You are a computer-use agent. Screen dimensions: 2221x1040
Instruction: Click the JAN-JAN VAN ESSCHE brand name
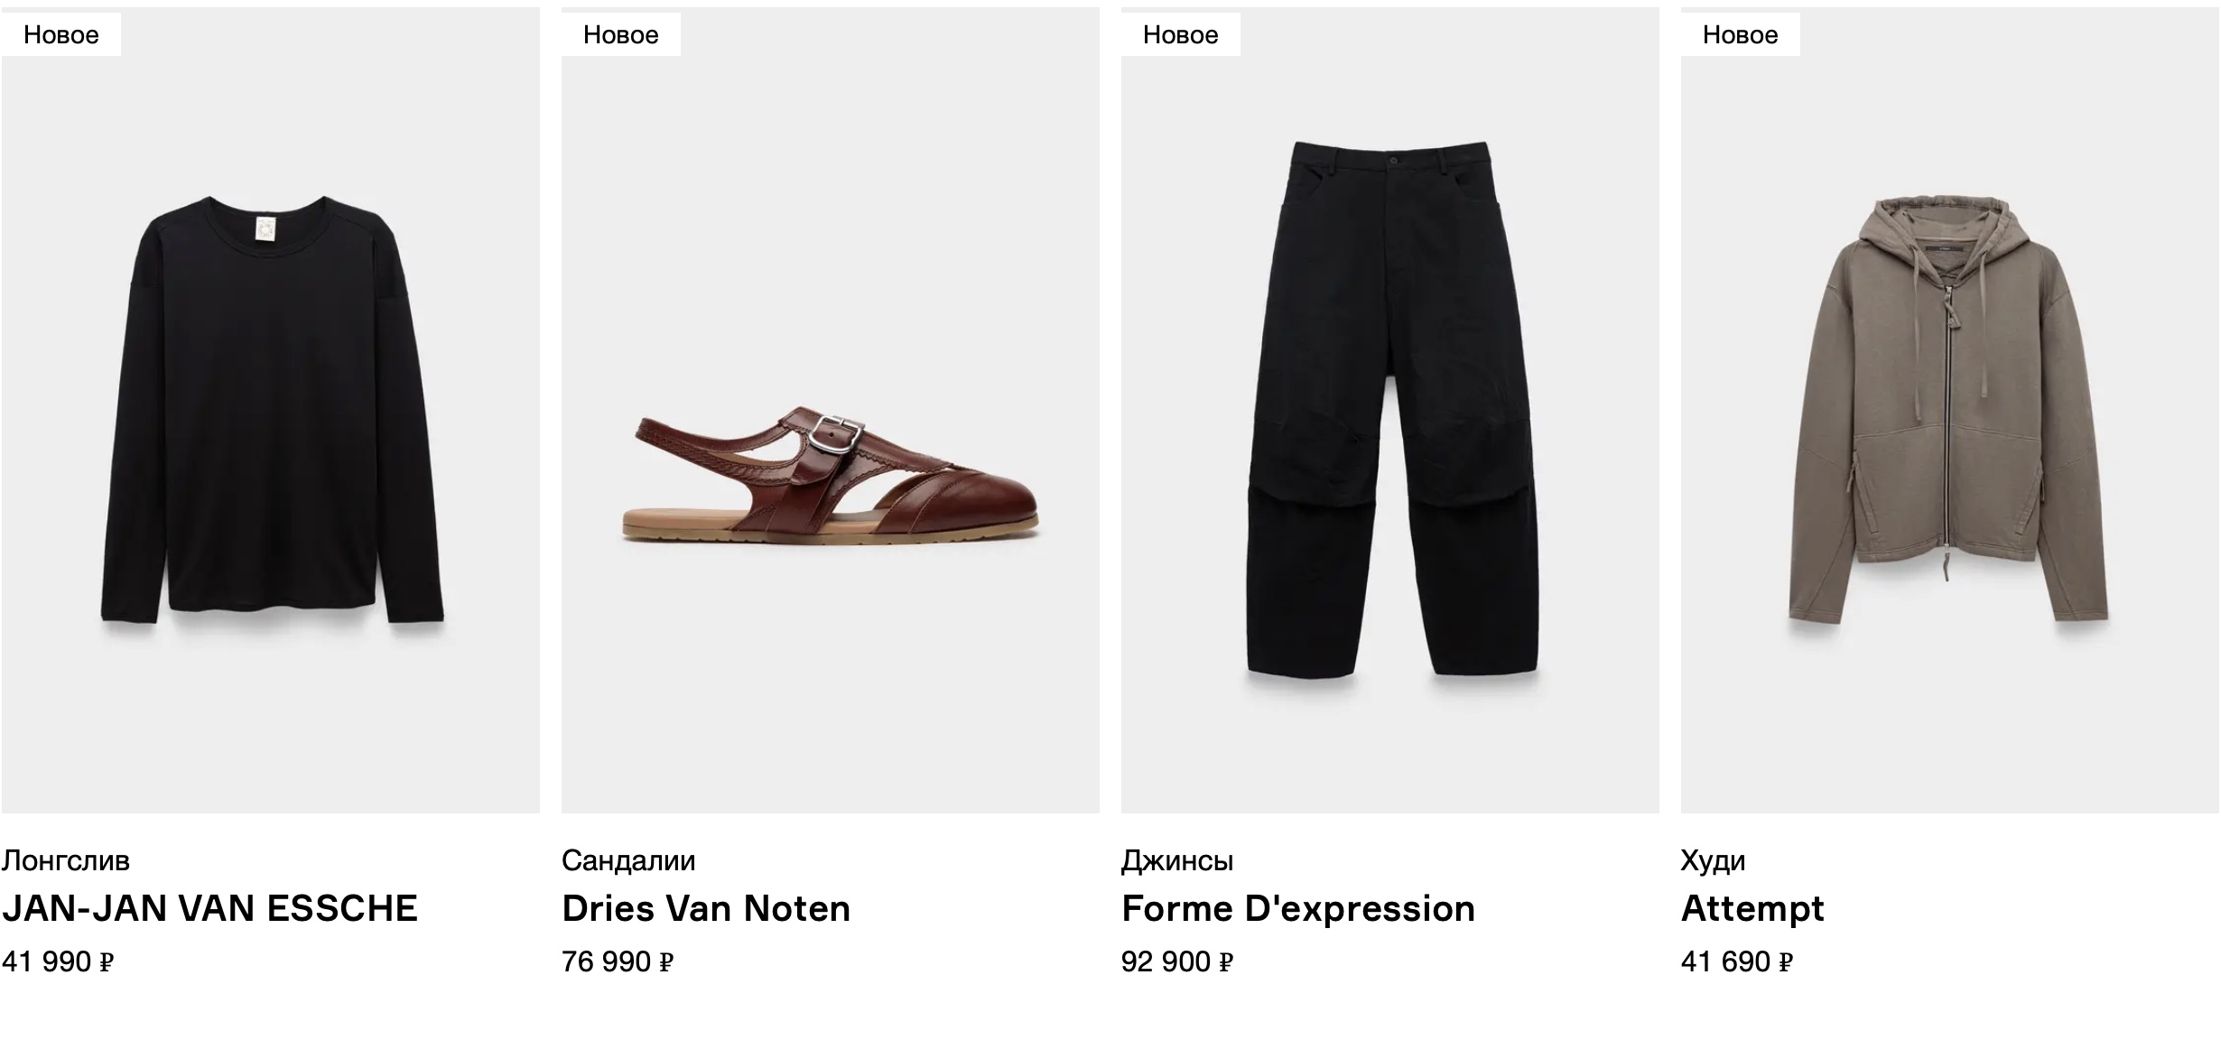[209, 908]
